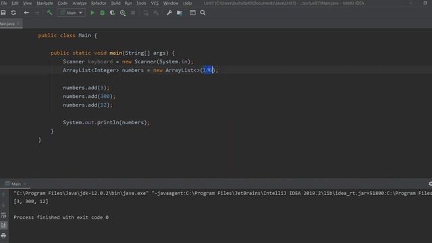The width and height of the screenshot is (432, 243).
Task: Open Project Structure folder icon
Action: 180,13
